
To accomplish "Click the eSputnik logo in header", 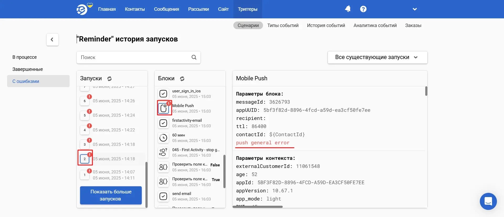I will pos(84,9).
